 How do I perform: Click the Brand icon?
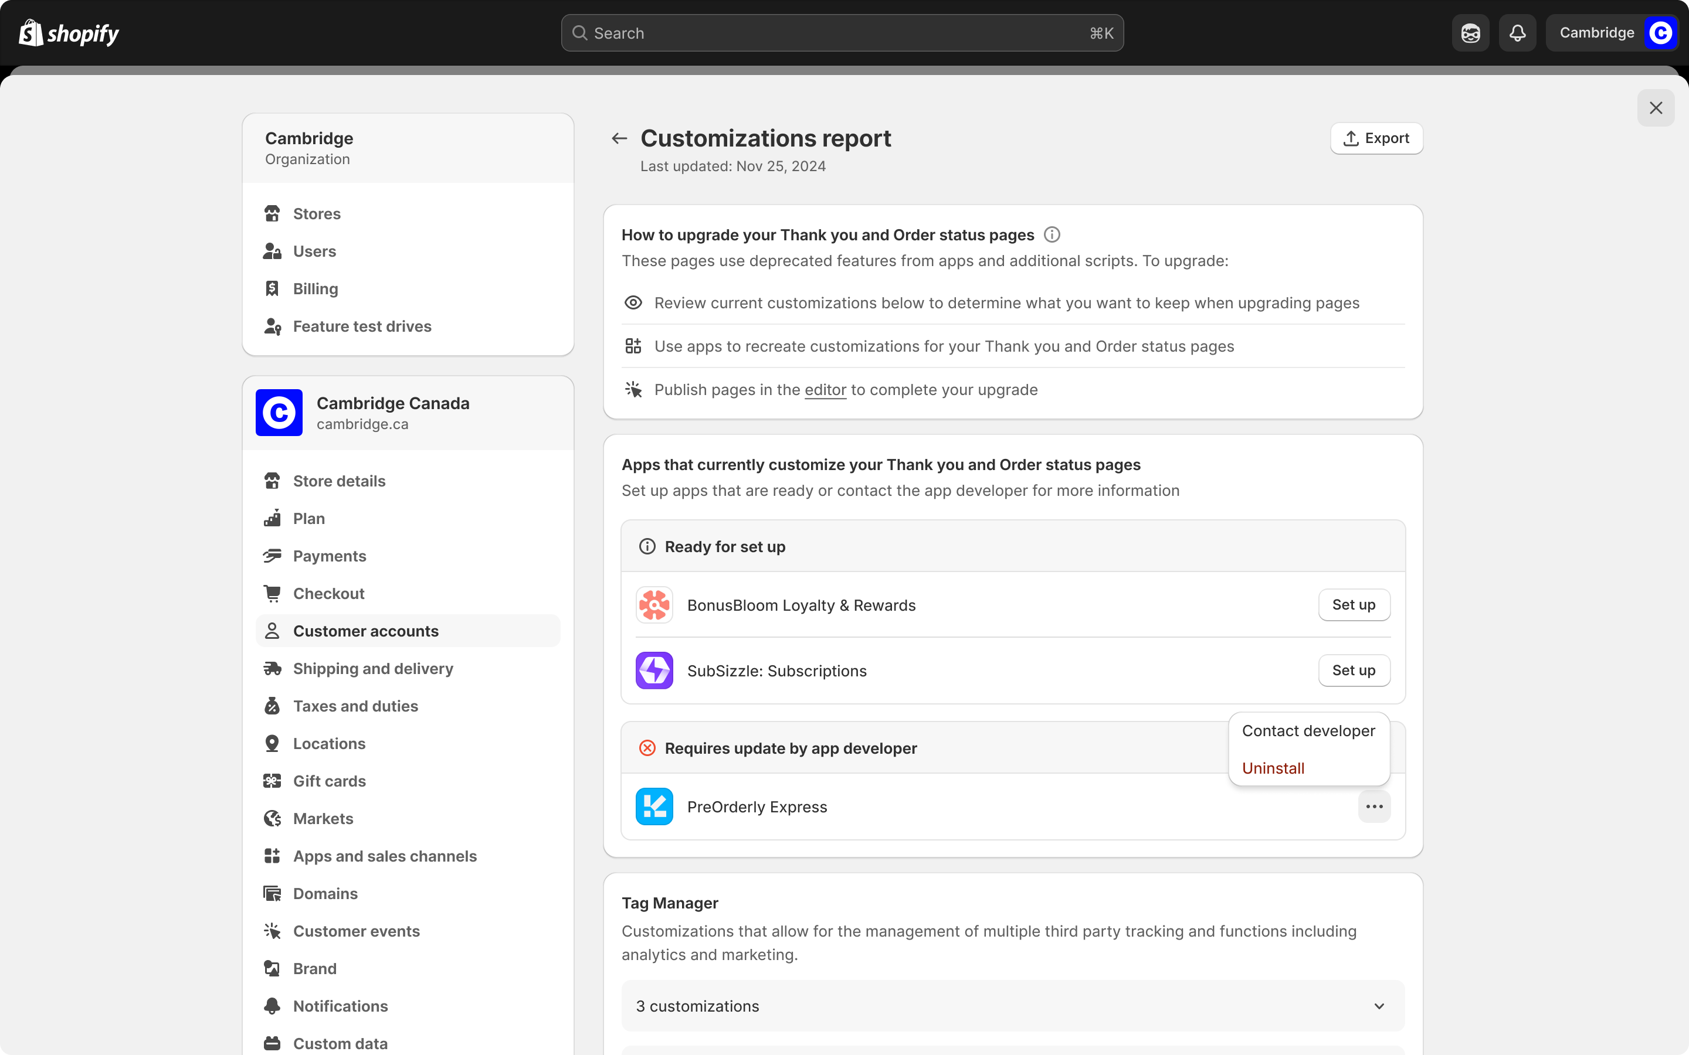click(272, 968)
